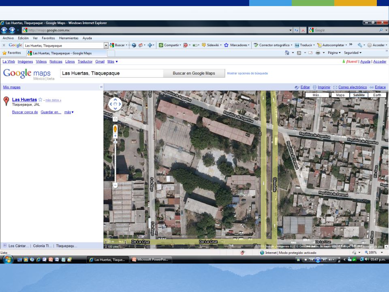Click the Enlace link

click(x=380, y=87)
